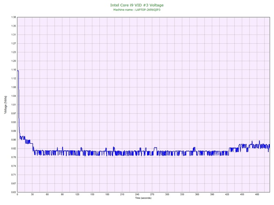Click the 0.71 y-axis tick value

(13, 175)
